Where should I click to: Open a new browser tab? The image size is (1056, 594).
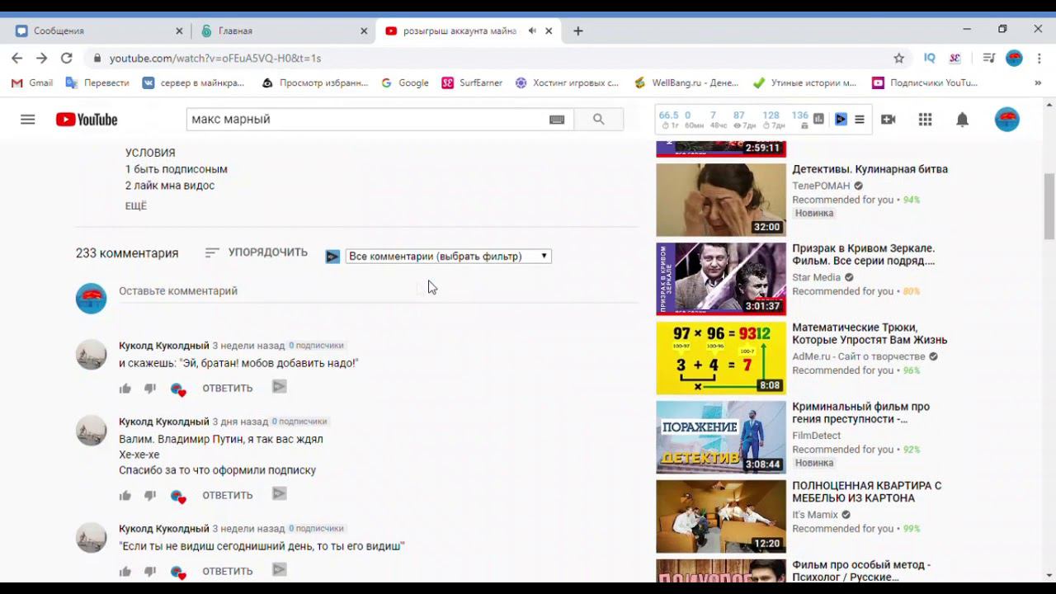(577, 31)
